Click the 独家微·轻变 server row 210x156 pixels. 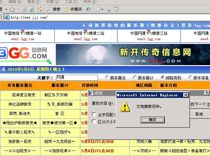tap(20, 142)
